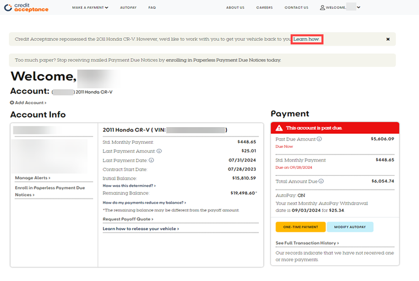This screenshot has height=281, width=419.
Task: Expand 'How do my payments reduce my balance?'
Action: pos(144,202)
